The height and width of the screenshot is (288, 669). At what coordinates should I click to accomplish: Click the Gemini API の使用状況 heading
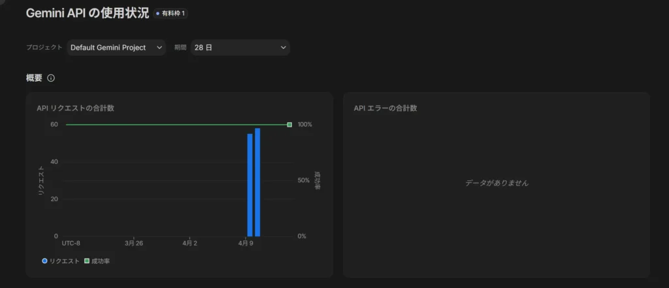click(x=88, y=13)
